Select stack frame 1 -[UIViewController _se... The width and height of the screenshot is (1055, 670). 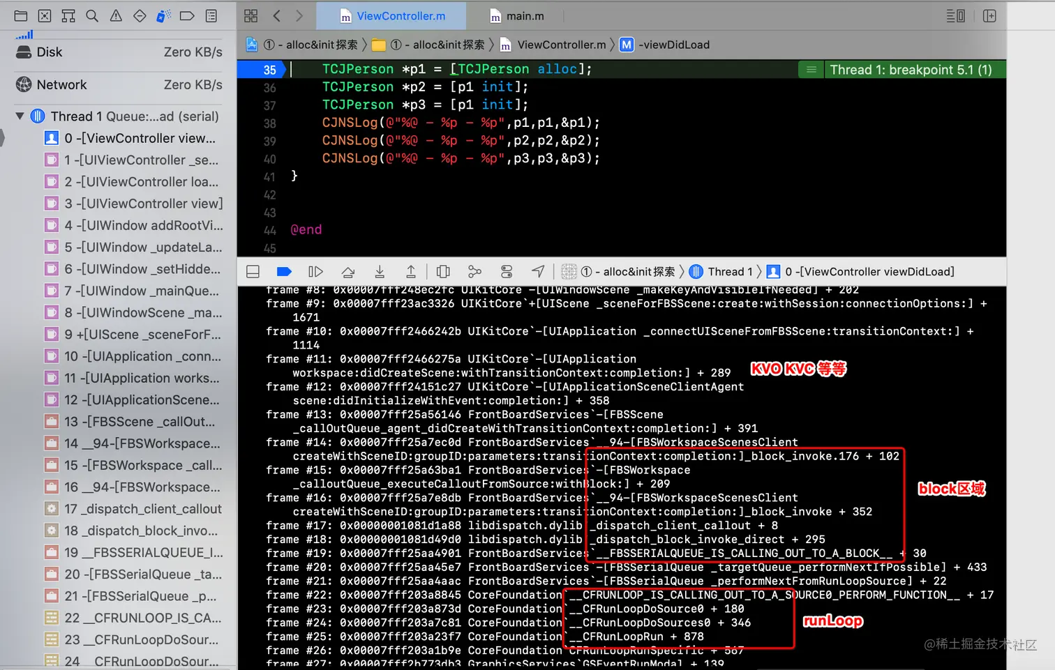point(133,160)
